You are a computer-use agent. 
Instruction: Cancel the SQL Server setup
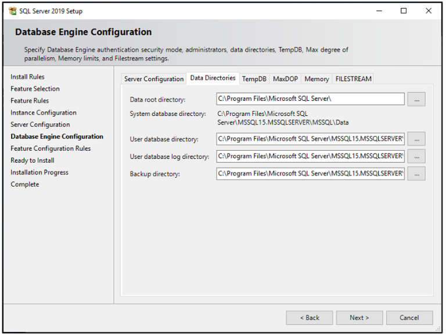point(409,318)
